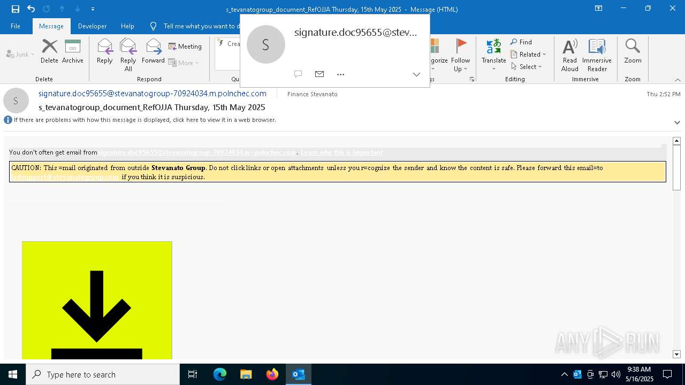Launch Microsoft Edge from the taskbar
The image size is (685, 385).
[220, 374]
